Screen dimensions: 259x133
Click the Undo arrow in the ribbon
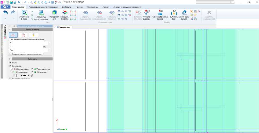[6, 12]
